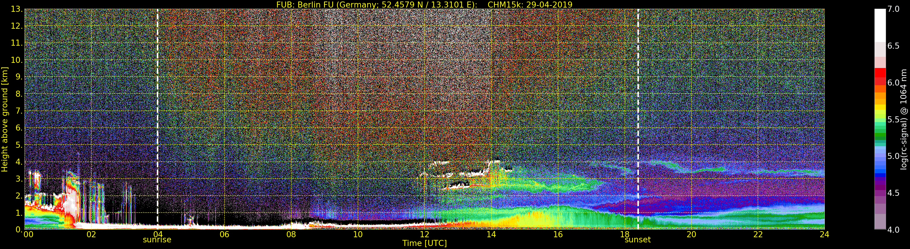Click the '20' tick on time axis
This screenshot has height=249, width=910.
coord(691,234)
